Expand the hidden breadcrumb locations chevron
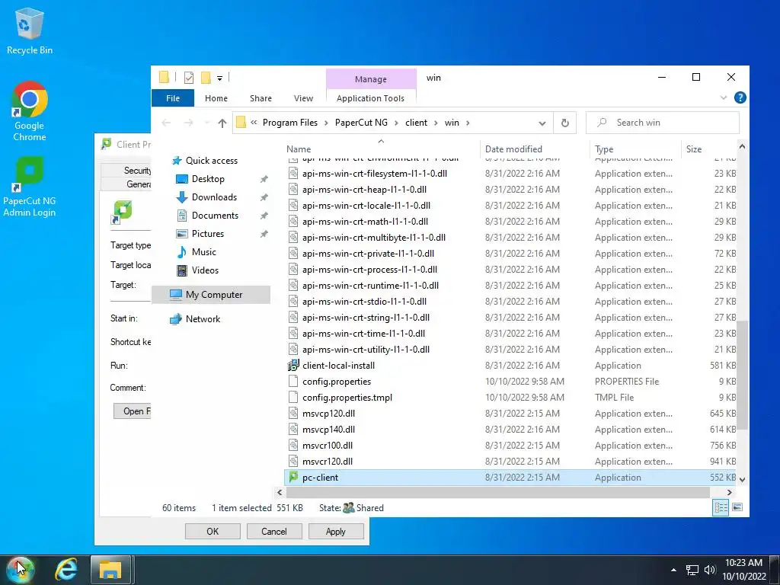The image size is (780, 585). 254,123
